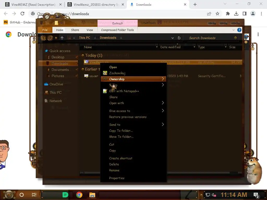
Task: Click Search Downloads field
Action: [211, 38]
